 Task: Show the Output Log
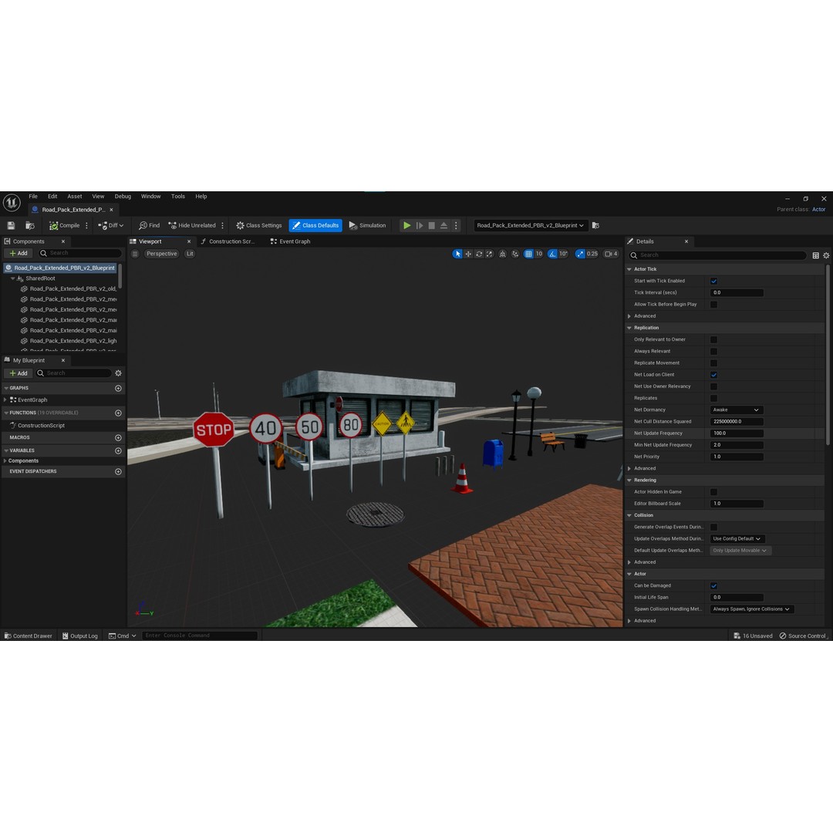pyautogui.click(x=79, y=636)
